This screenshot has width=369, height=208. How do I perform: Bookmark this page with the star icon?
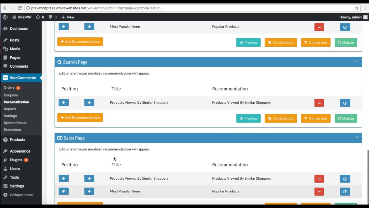pyautogui.click(x=357, y=8)
